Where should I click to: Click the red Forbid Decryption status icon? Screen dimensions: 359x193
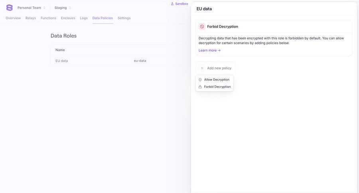click(x=202, y=27)
